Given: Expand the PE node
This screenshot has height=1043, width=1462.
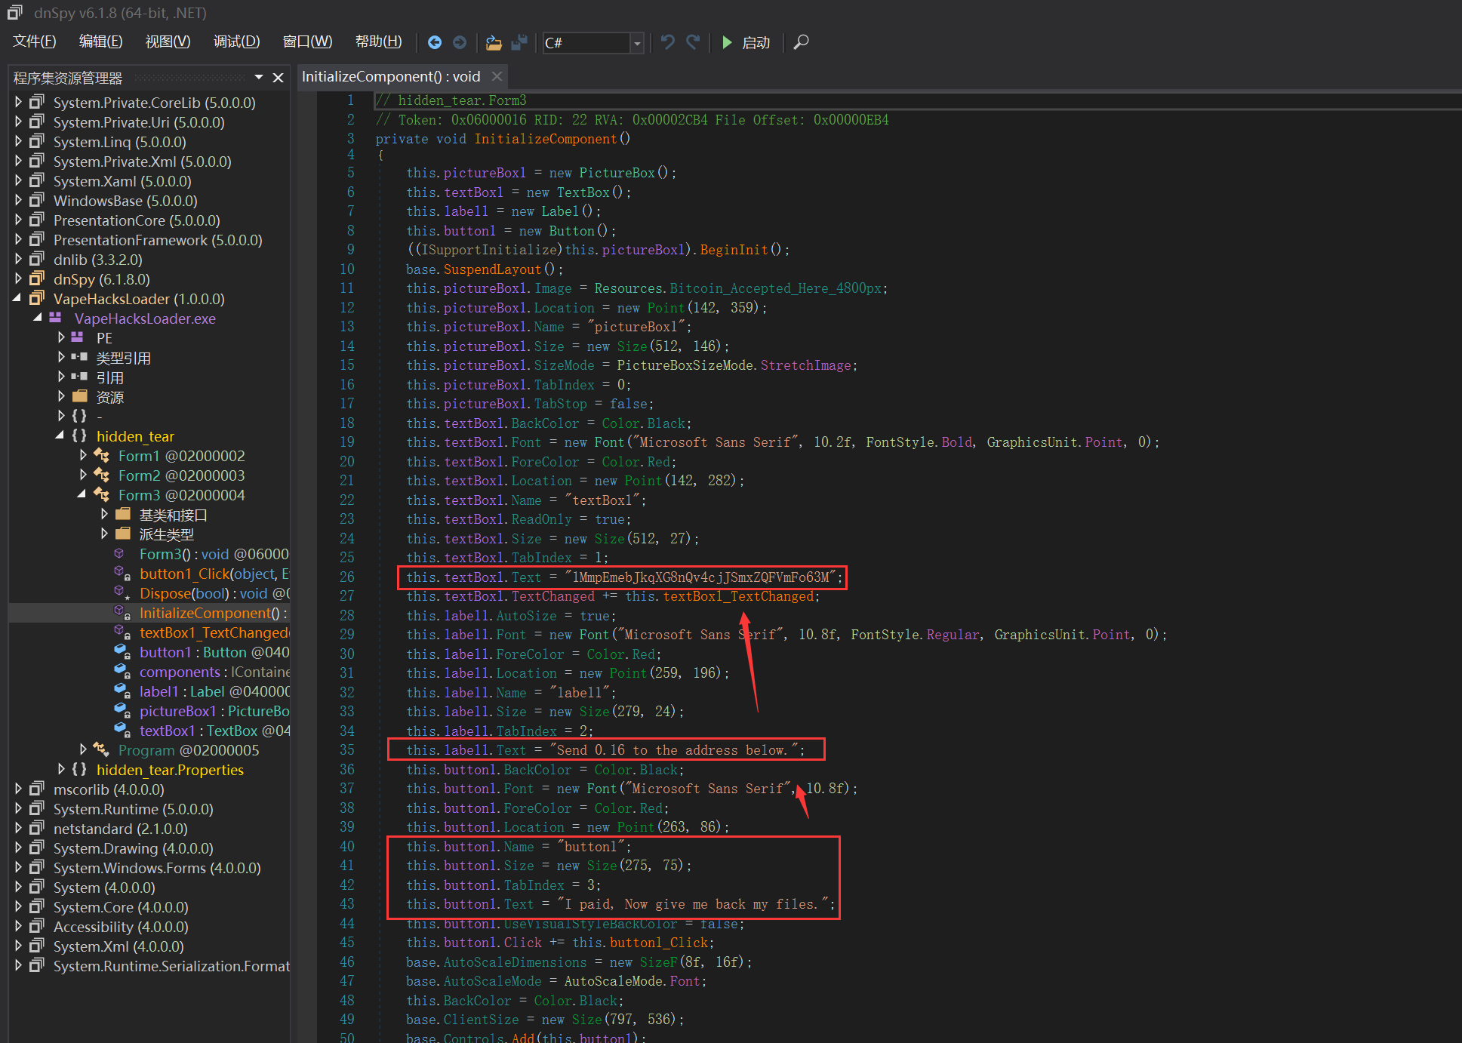Looking at the screenshot, I should (61, 337).
